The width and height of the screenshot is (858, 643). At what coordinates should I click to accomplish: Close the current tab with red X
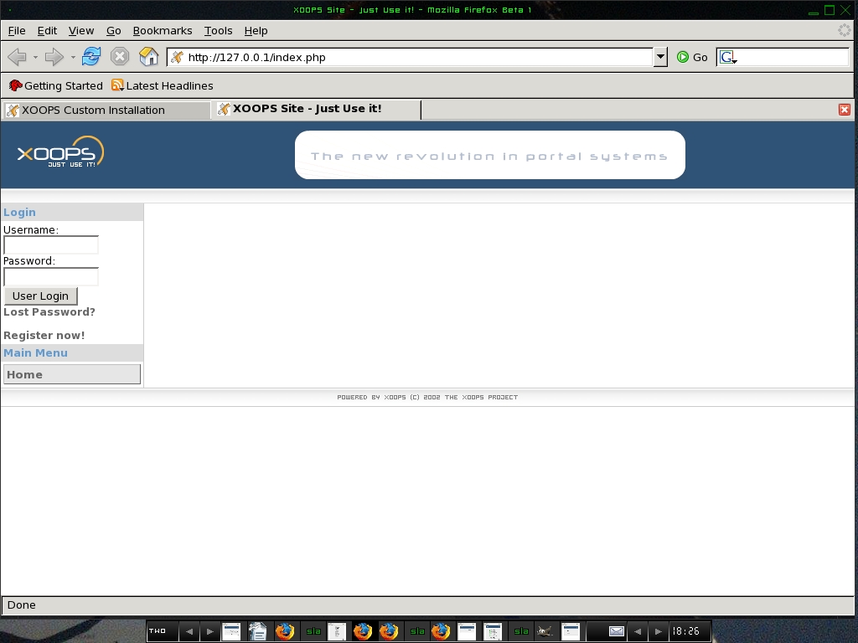click(845, 110)
